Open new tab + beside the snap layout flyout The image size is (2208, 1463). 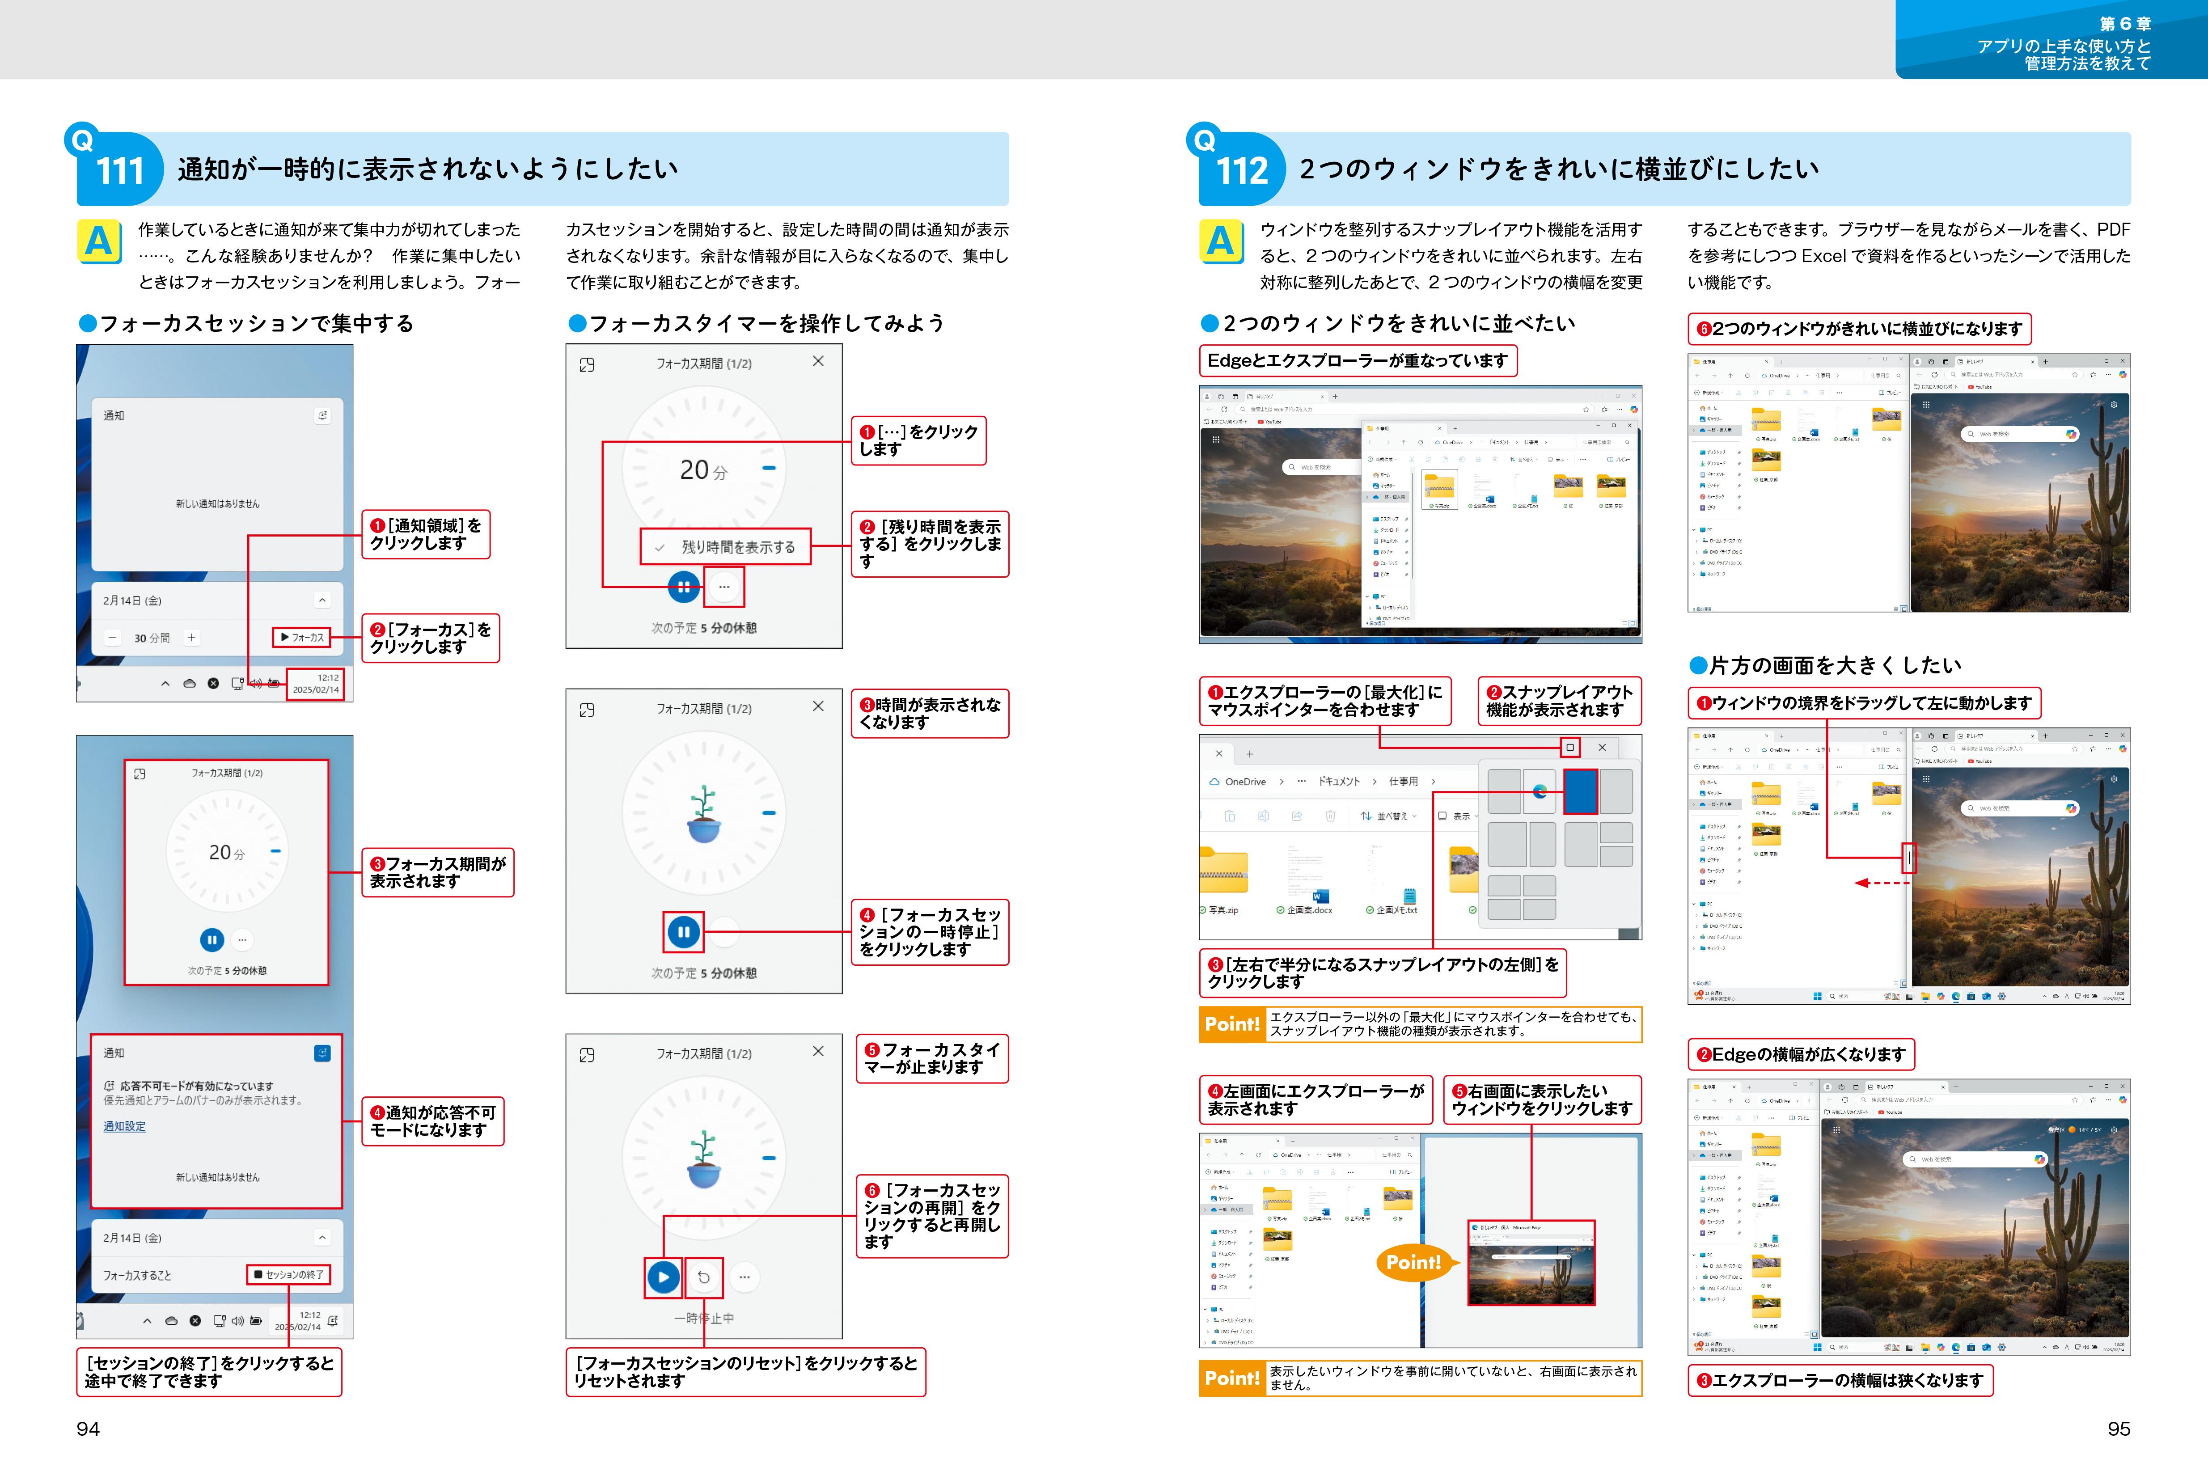pos(1250,754)
